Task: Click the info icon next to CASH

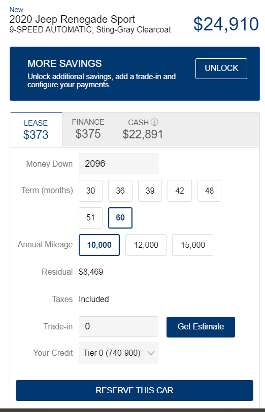Action: click(x=154, y=122)
